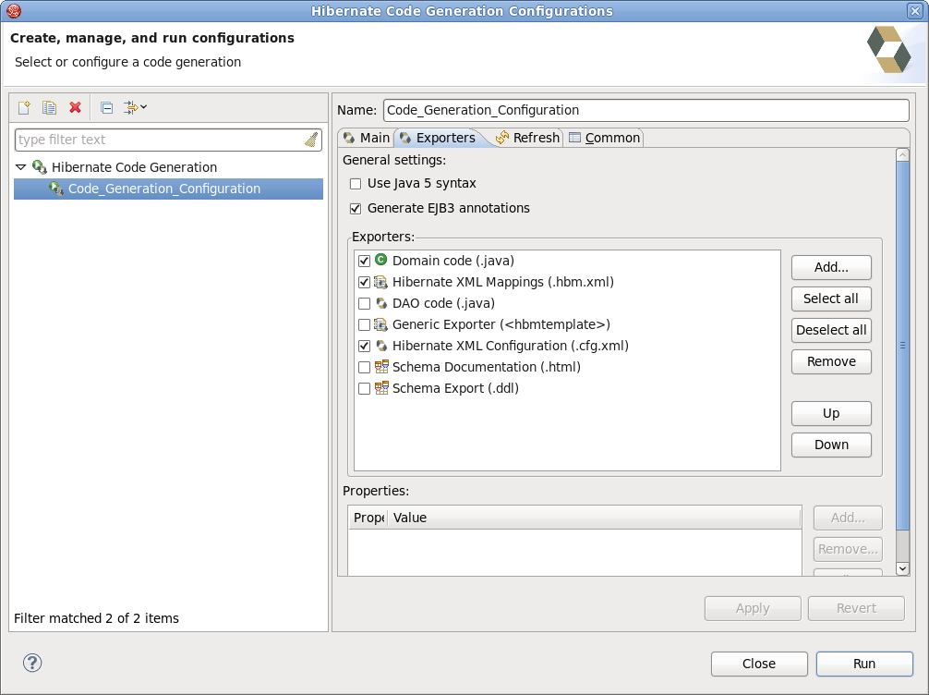Open filter launch configurations icon
This screenshot has height=695, width=929.
tap(131, 107)
